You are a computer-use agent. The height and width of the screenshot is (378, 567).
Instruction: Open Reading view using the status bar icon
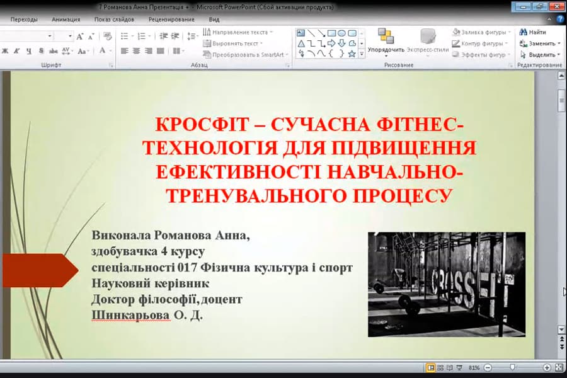448,366
